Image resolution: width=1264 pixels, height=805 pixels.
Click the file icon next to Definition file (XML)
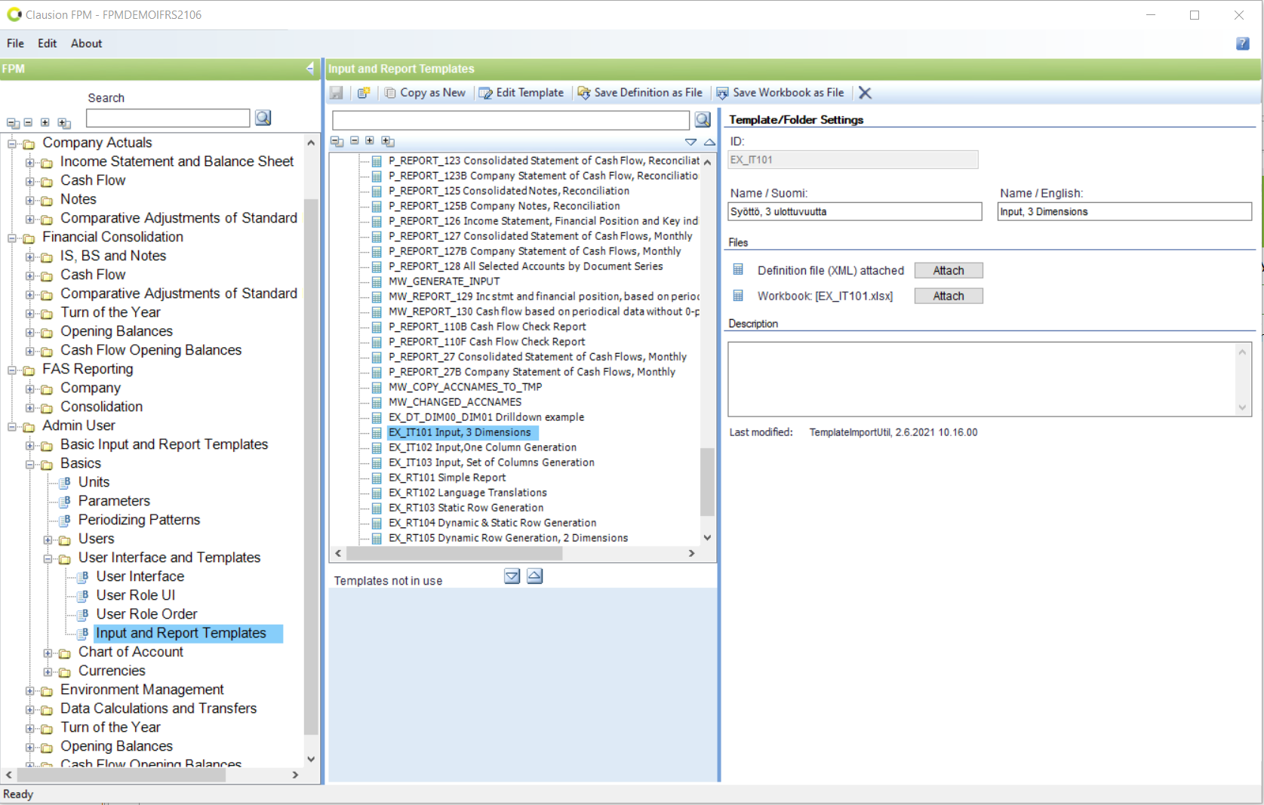coord(738,269)
